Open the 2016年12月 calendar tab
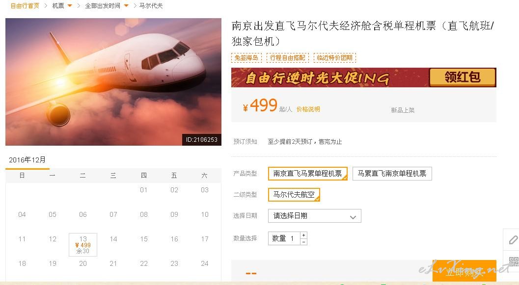The image size is (519, 285). pyautogui.click(x=27, y=160)
